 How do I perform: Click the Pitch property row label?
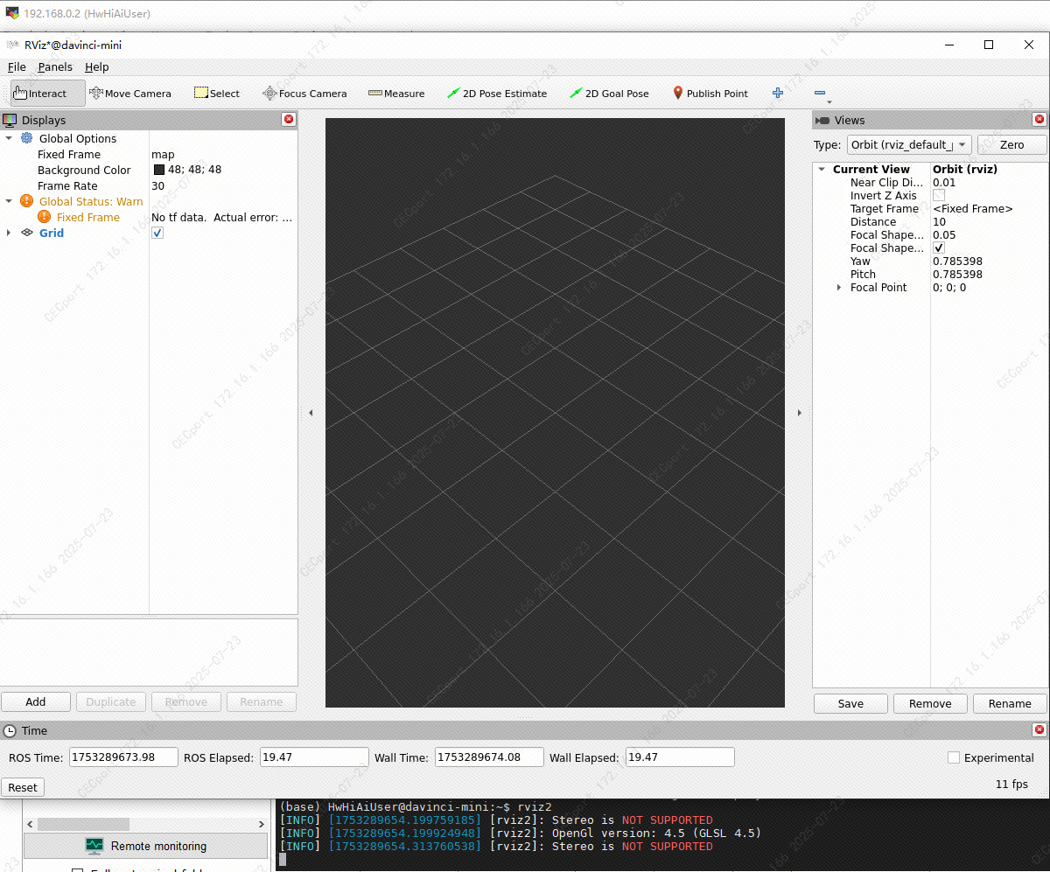pyautogui.click(x=863, y=274)
